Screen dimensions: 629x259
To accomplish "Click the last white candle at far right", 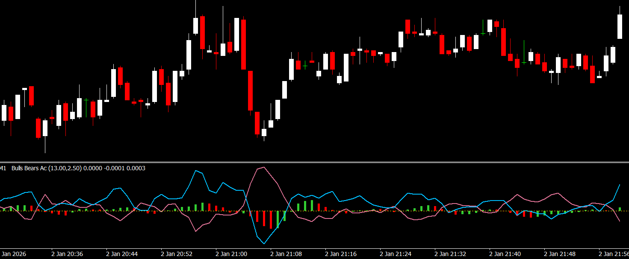I will pyautogui.click(x=620, y=26).
